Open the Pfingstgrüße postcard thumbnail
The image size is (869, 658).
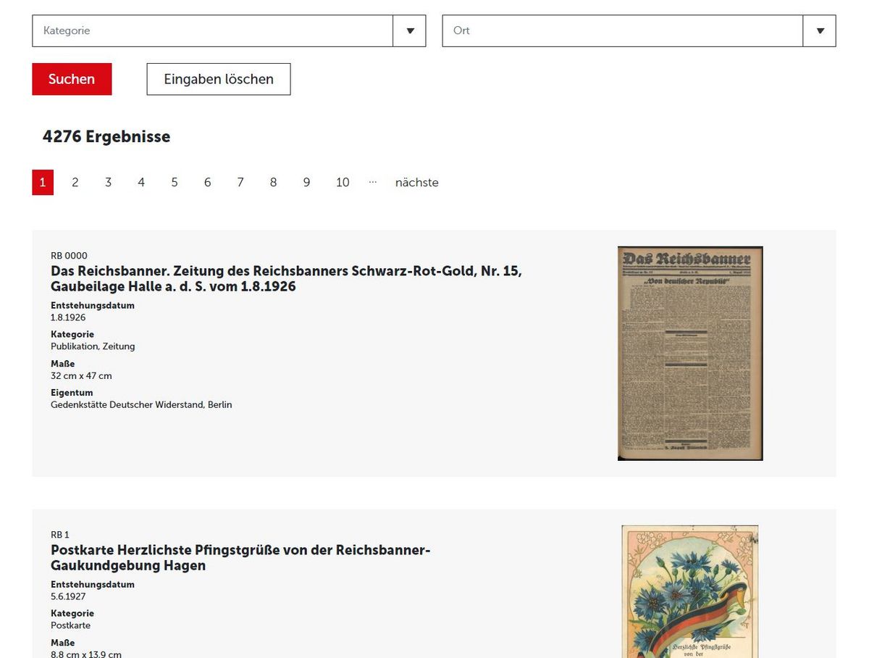tap(690, 591)
